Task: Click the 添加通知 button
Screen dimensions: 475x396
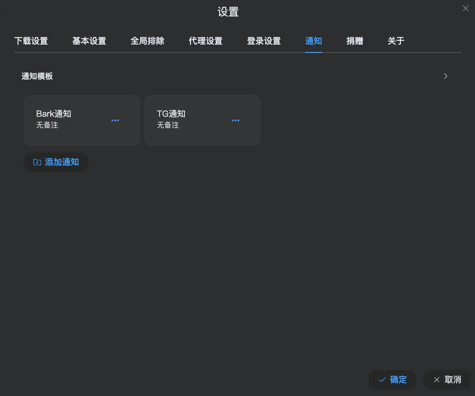Action: [x=56, y=162]
